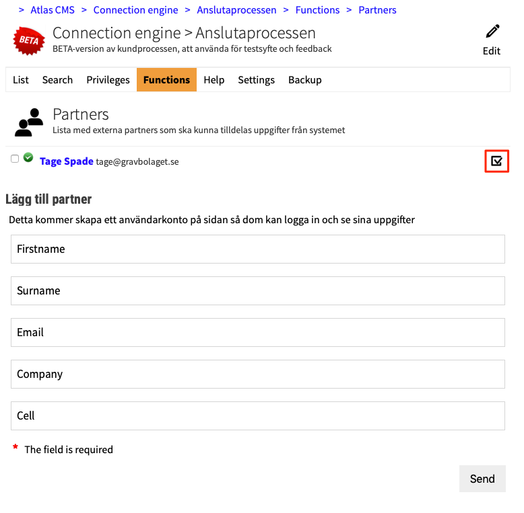Open the Backup tab

(x=304, y=80)
